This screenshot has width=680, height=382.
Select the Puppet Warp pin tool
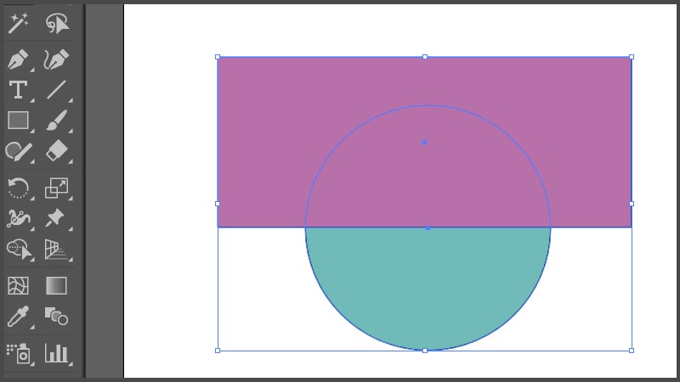point(55,218)
